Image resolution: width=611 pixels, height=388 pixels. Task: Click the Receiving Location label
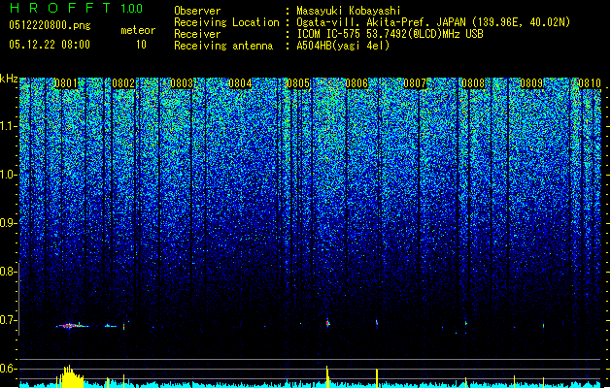(226, 22)
